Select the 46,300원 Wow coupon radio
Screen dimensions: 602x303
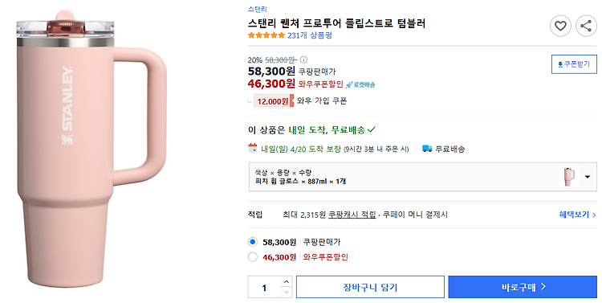pos(253,257)
